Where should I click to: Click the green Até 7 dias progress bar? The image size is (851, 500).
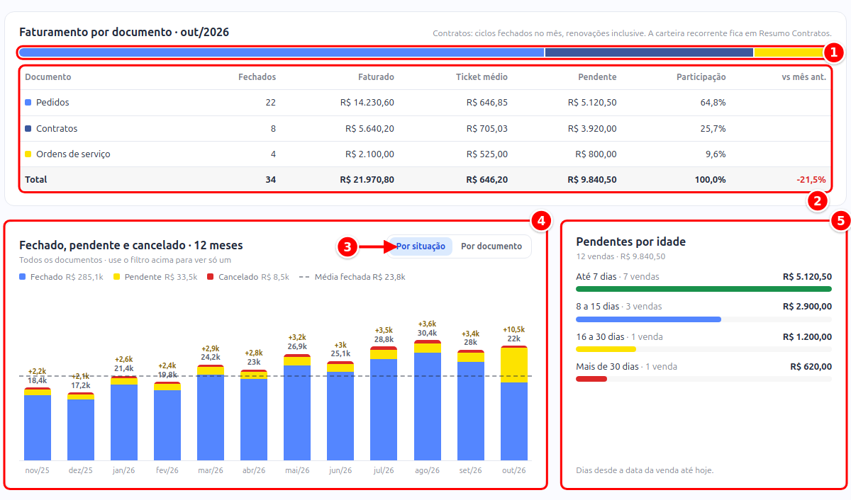[703, 289]
